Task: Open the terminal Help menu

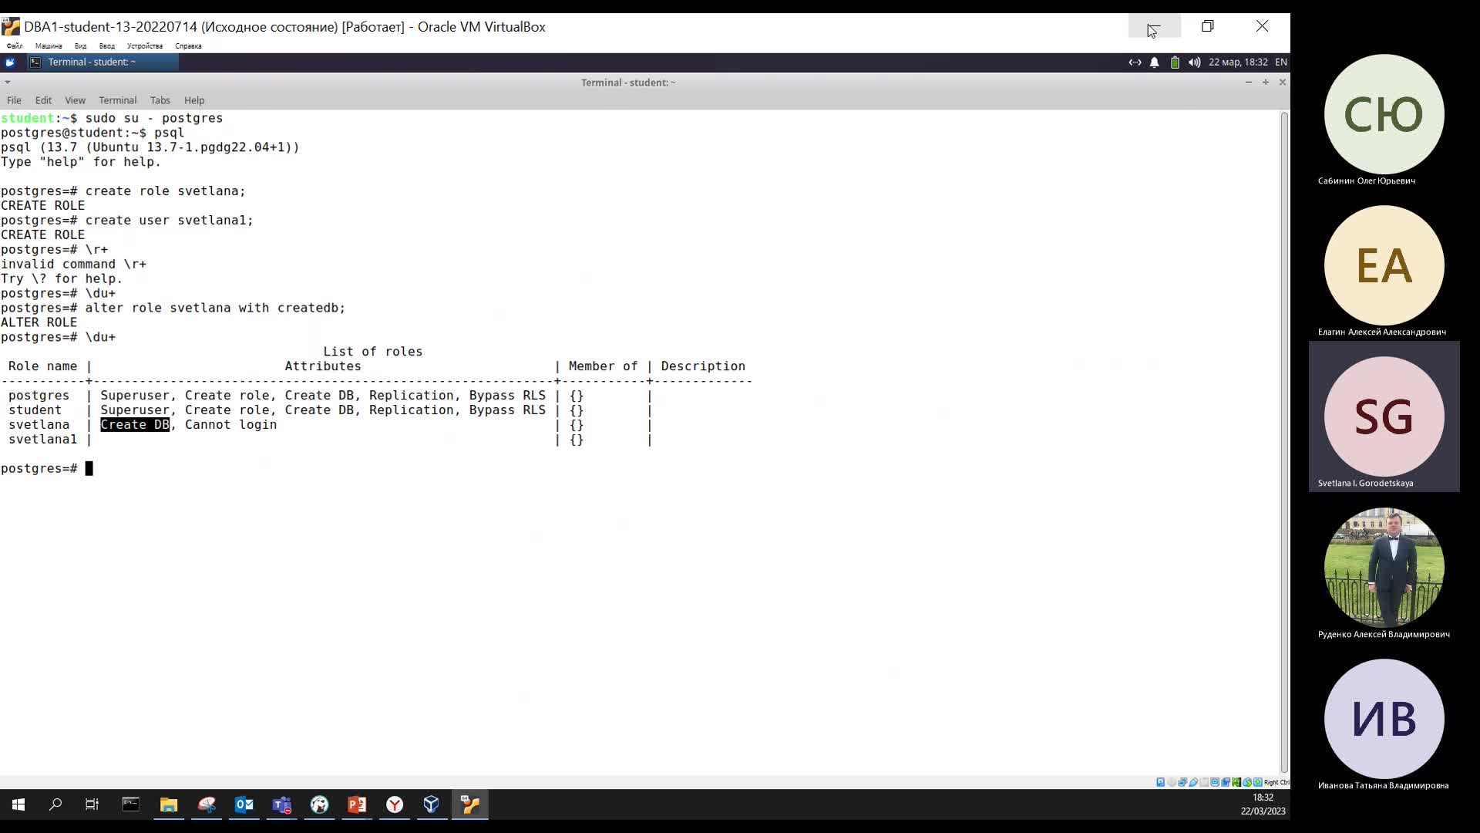Action: coord(194,100)
